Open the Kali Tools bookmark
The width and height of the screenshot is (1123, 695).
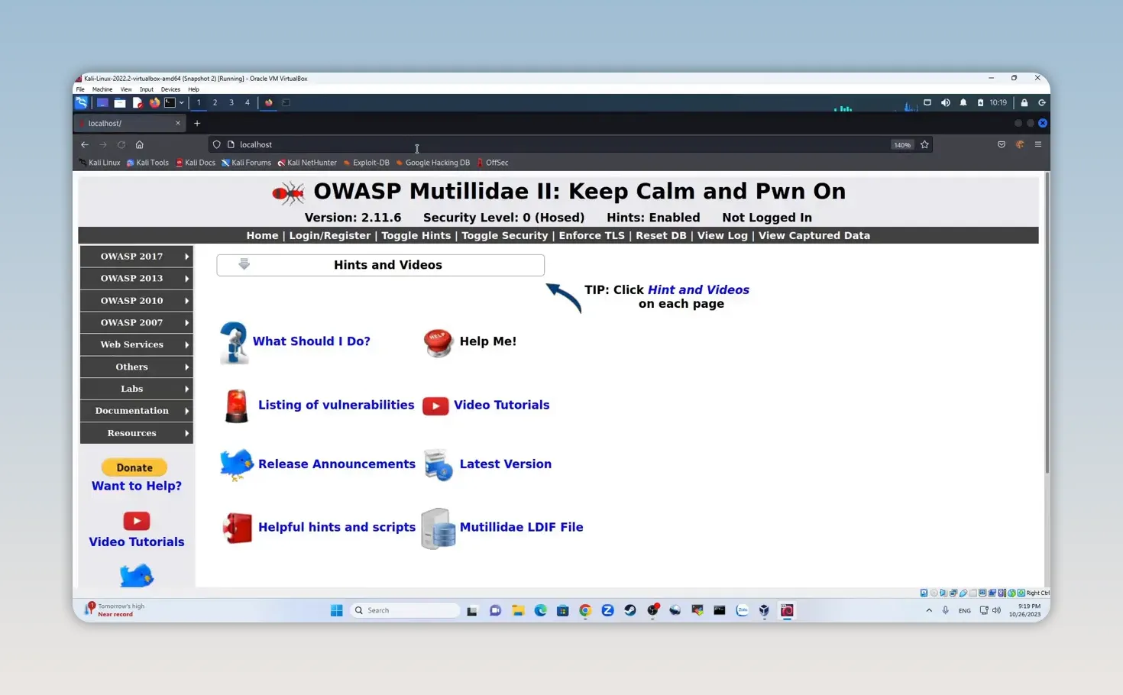click(147, 163)
